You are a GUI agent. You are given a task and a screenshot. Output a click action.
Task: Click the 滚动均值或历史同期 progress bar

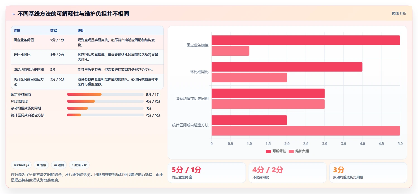pyautogui.click(x=105, y=108)
